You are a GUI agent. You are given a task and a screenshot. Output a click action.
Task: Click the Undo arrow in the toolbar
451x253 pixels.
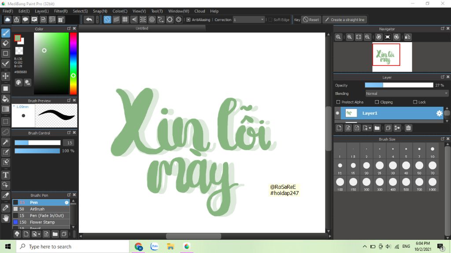point(89,20)
